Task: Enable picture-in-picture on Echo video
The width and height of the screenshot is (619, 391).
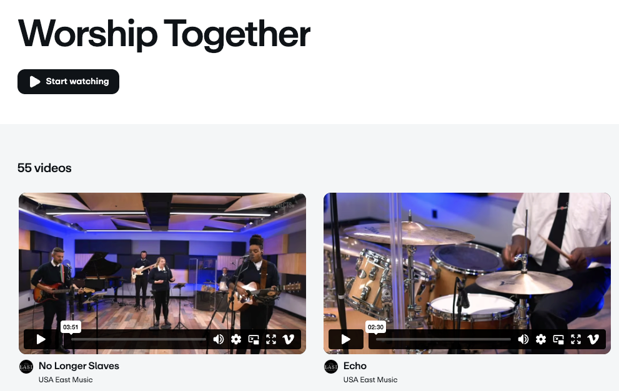Action: [558, 339]
